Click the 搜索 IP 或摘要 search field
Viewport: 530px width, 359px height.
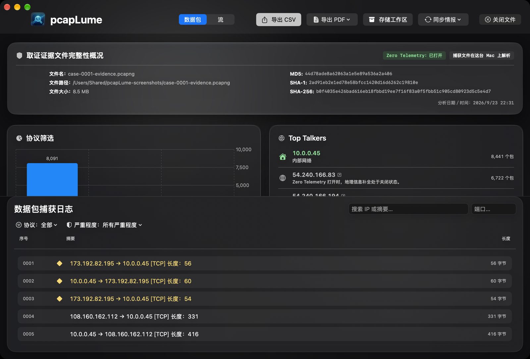(408, 209)
